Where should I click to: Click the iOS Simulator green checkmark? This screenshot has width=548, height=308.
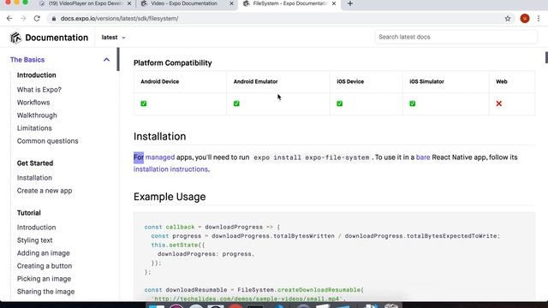pos(413,104)
